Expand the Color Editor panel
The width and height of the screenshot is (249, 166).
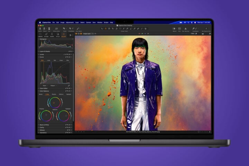pos(39,88)
